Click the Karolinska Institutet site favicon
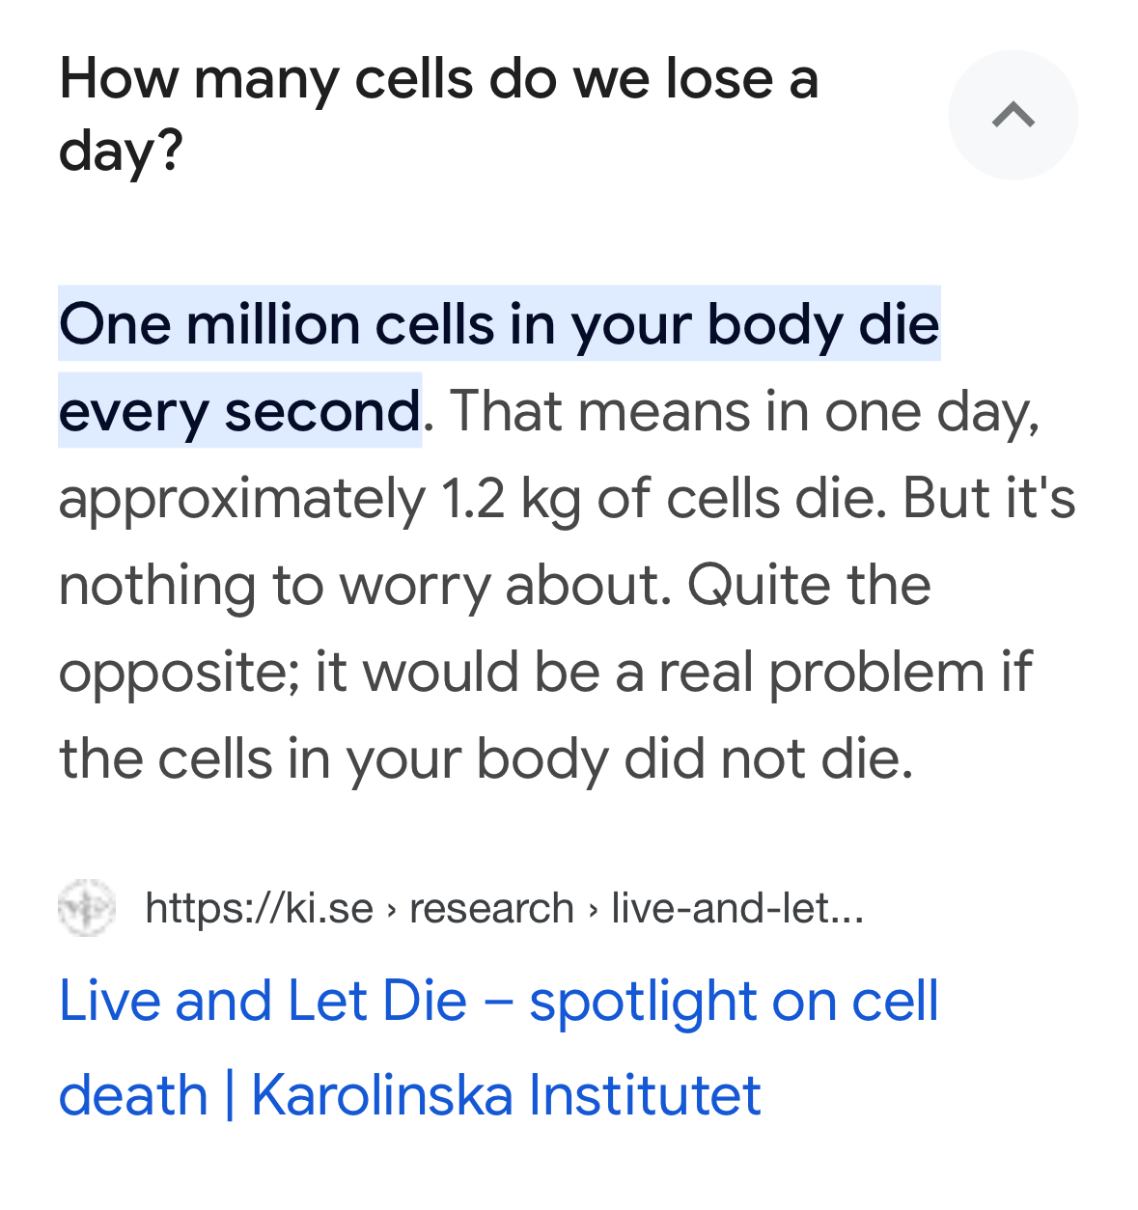 [87, 908]
